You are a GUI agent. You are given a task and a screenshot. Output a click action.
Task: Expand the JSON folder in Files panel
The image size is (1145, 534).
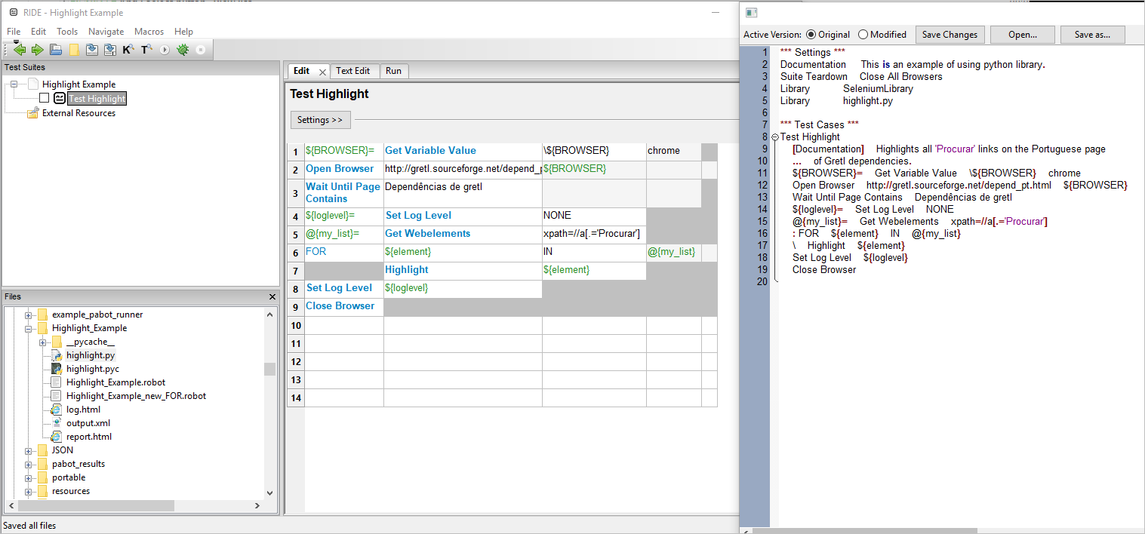click(x=28, y=450)
